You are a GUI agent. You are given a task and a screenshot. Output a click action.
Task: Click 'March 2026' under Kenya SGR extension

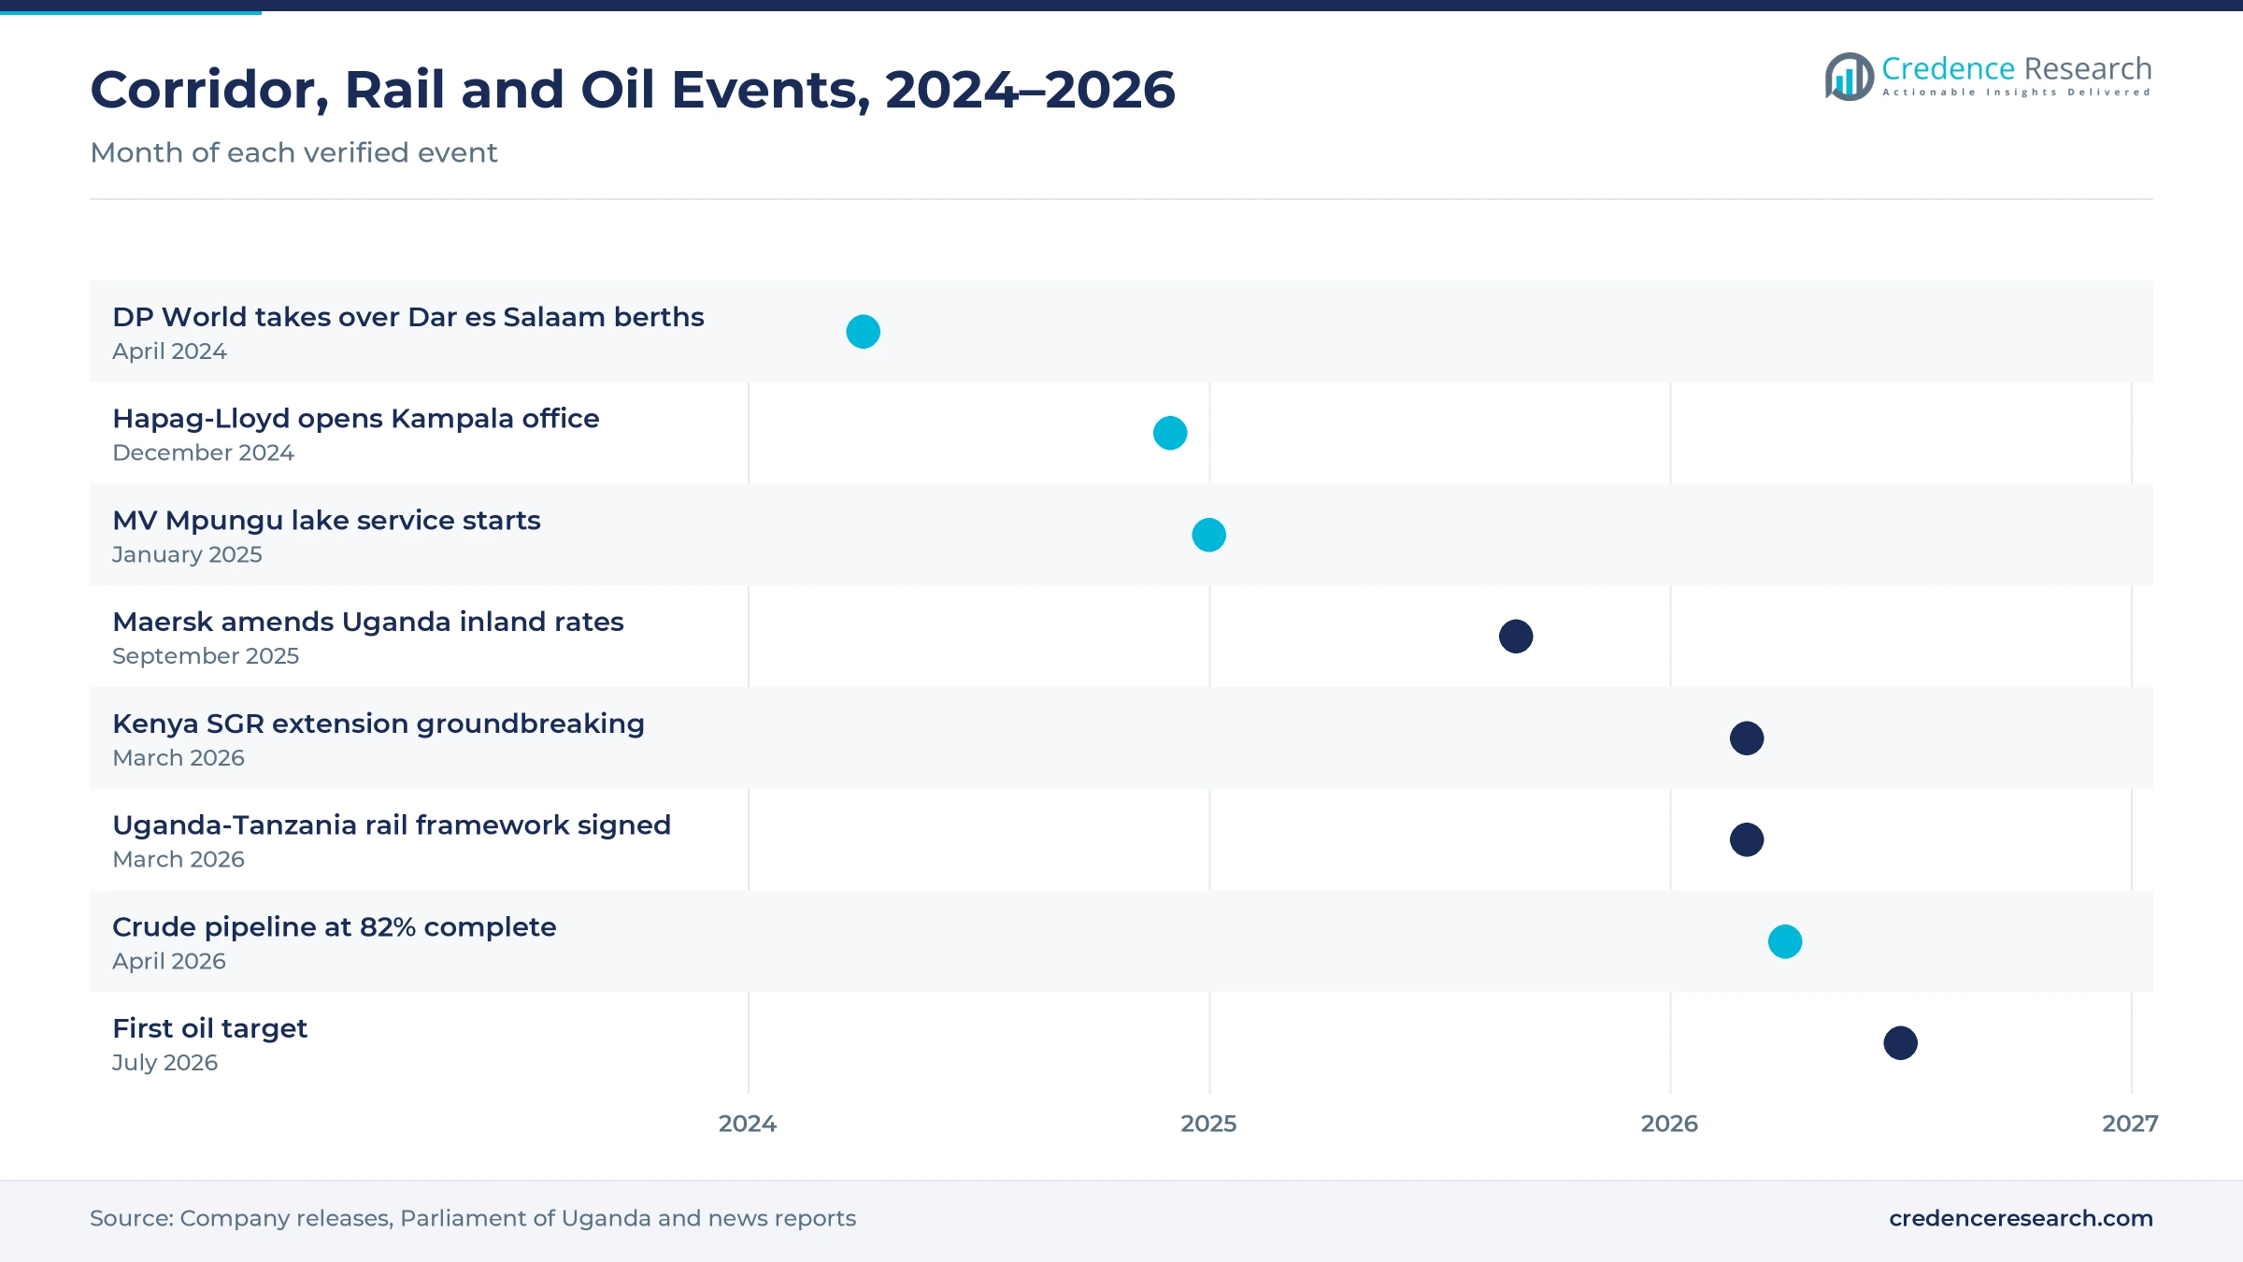click(x=179, y=758)
